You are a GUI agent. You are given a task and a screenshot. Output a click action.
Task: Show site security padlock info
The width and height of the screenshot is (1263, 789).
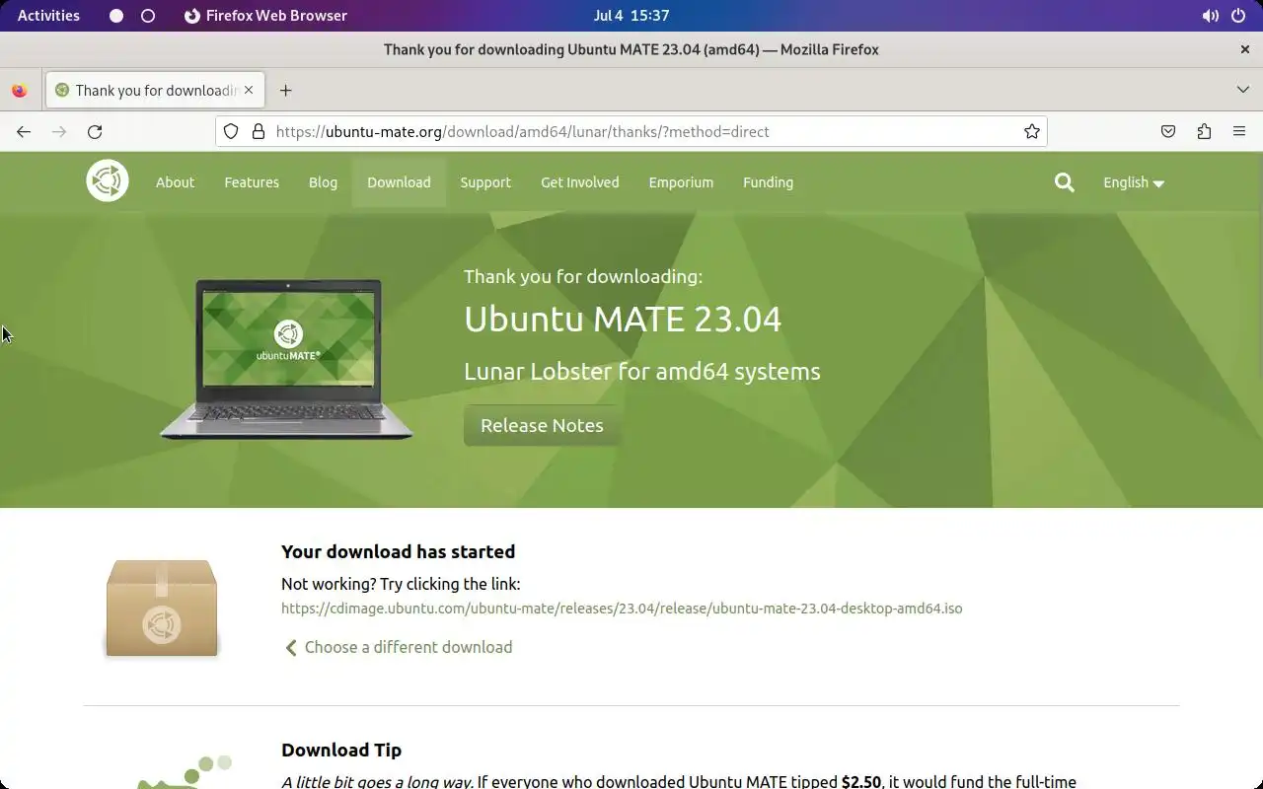click(x=259, y=131)
